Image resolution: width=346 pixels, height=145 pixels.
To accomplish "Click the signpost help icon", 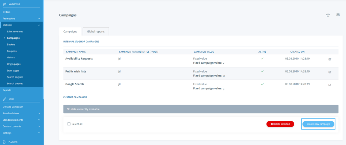I will (338, 15).
